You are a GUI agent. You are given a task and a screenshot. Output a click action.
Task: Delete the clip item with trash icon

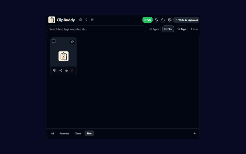click(72, 71)
